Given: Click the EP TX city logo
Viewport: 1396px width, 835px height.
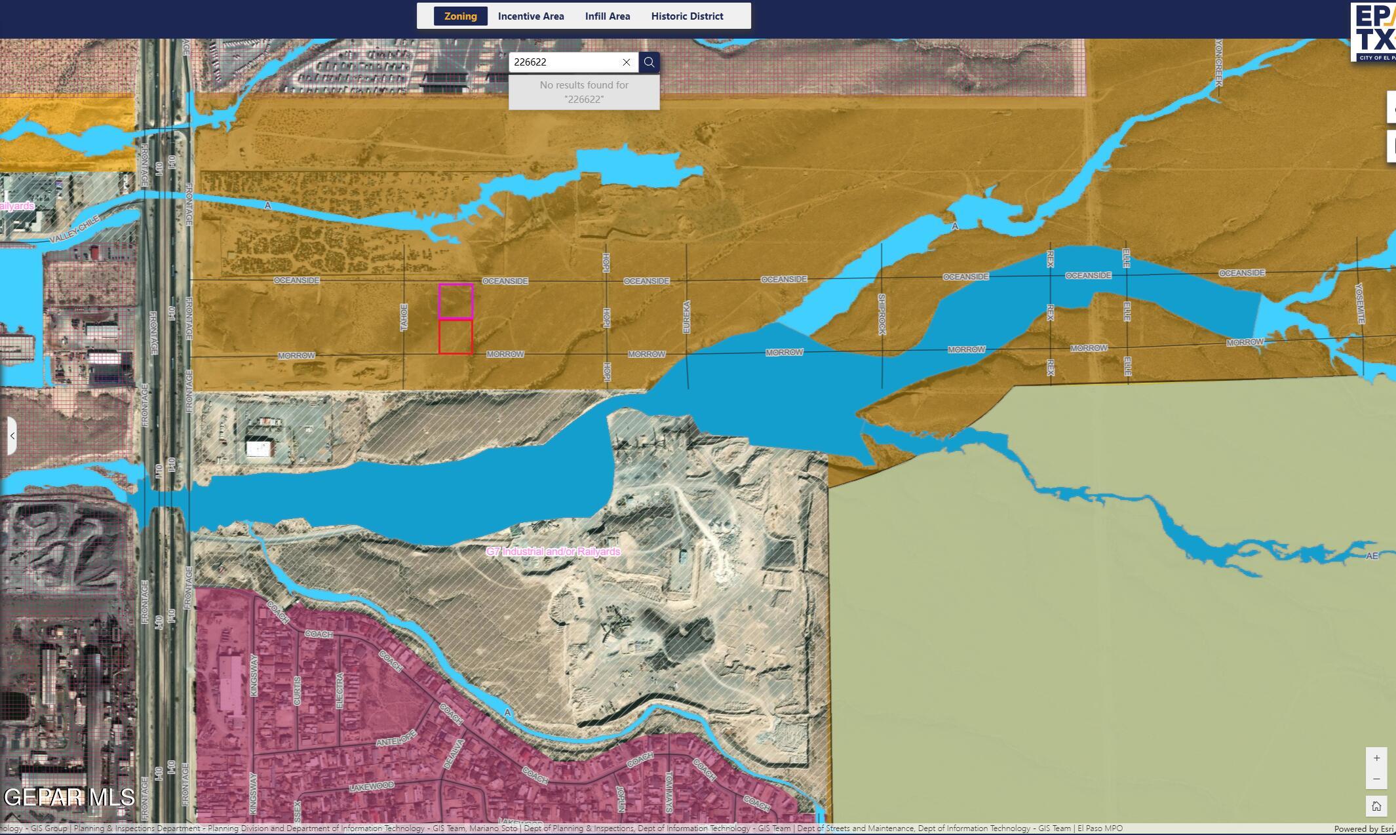Looking at the screenshot, I should pyautogui.click(x=1374, y=32).
